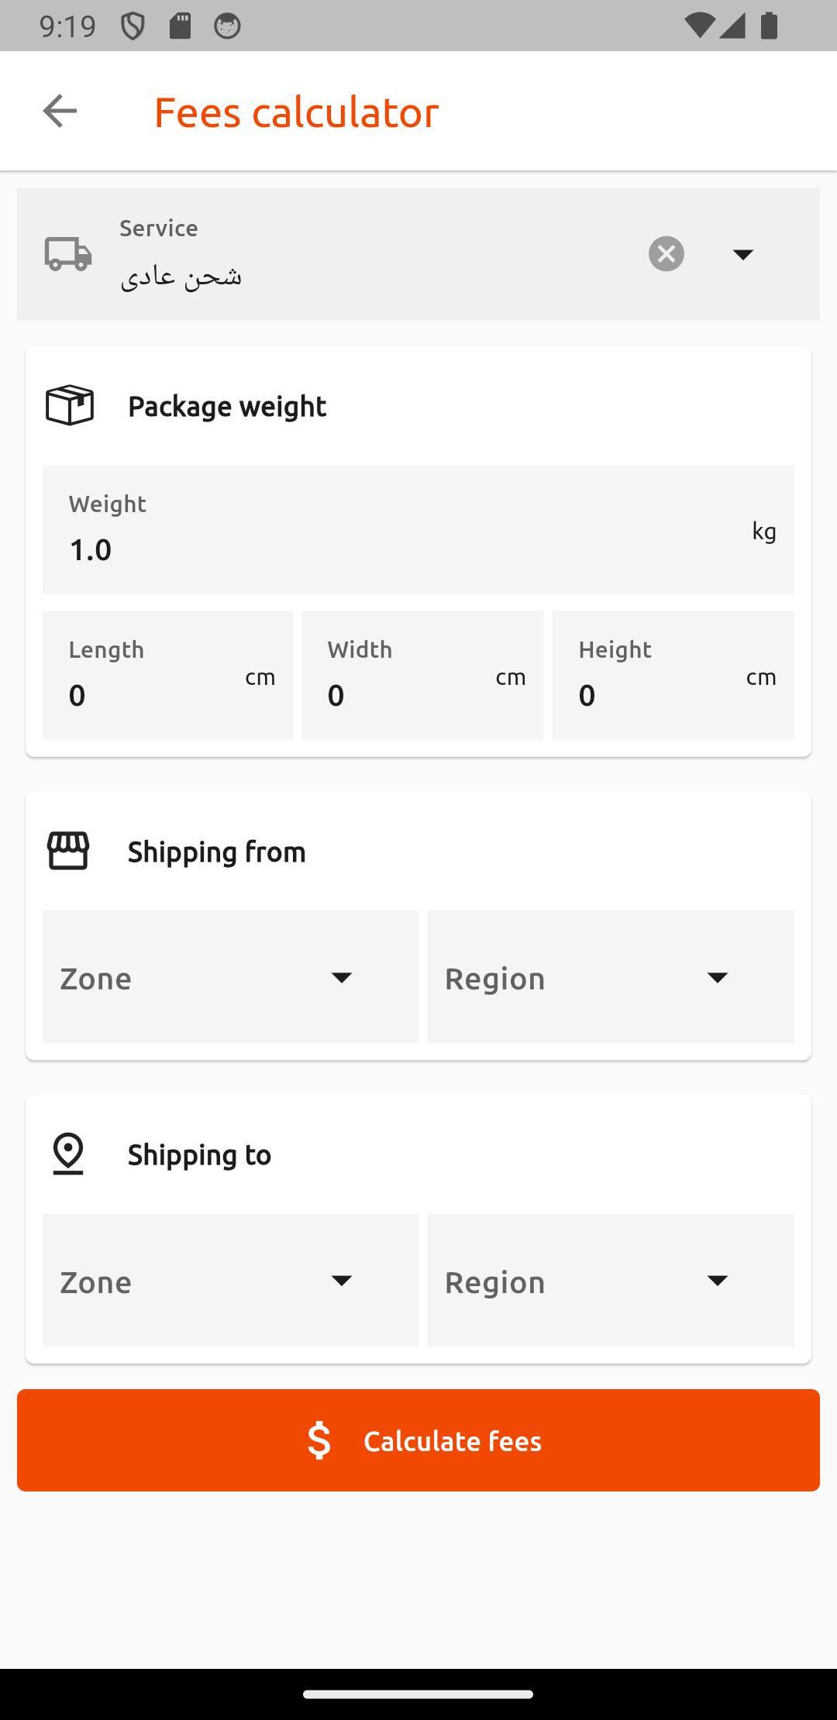The width and height of the screenshot is (837, 1720).
Task: Focus the Height input field
Action: (x=673, y=676)
